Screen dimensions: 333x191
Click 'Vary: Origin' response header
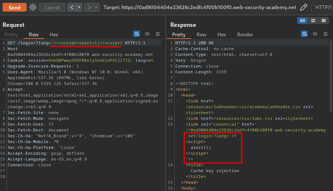190,61
